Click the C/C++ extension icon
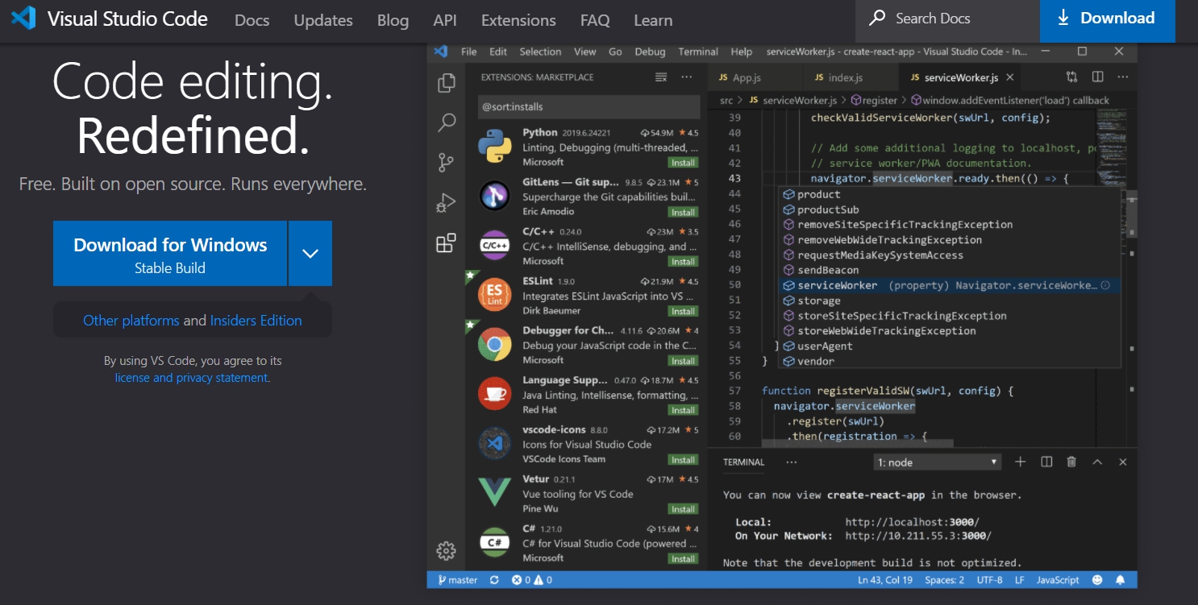 (495, 246)
